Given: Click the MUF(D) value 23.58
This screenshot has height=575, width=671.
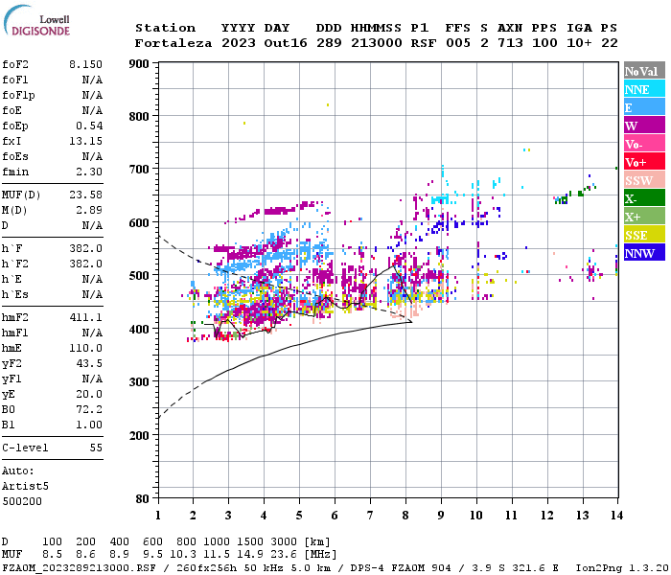Looking at the screenshot, I should 85,195.
